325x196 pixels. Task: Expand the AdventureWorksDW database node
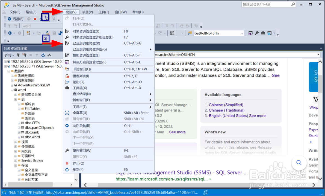coord(12,85)
